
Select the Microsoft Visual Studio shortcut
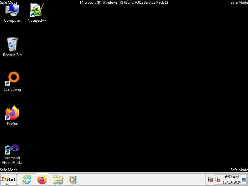point(12,154)
